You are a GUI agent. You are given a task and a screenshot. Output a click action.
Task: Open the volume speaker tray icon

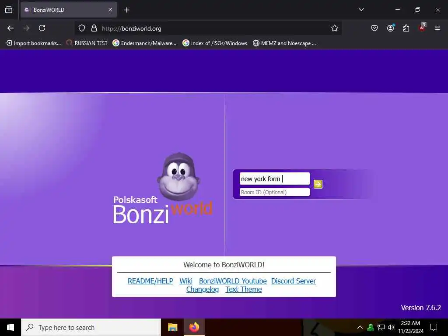391,327
